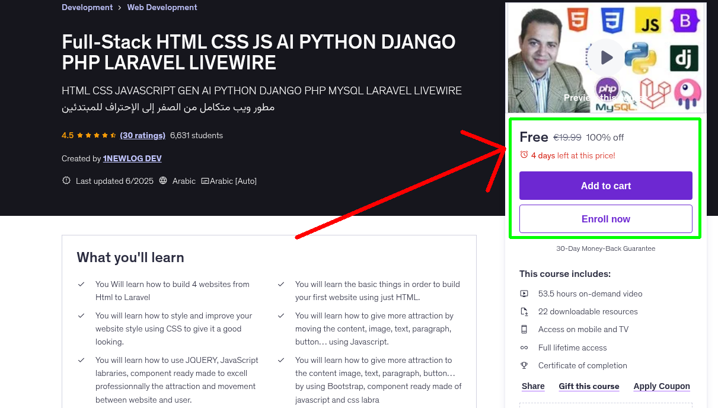The width and height of the screenshot is (718, 408).
Task: Click the last updated clock icon
Action: point(66,181)
